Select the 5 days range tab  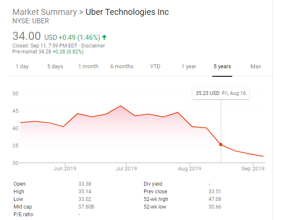tap(55, 67)
